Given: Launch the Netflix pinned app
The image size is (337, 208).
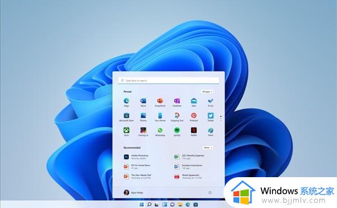Looking at the screenshot, I should tap(194, 132).
